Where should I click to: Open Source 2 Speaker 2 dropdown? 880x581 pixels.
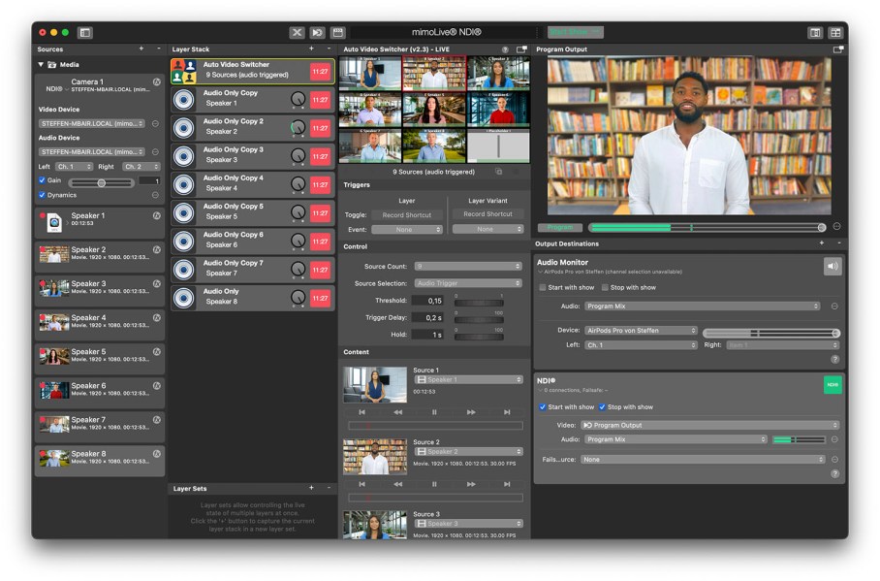pyautogui.click(x=469, y=452)
